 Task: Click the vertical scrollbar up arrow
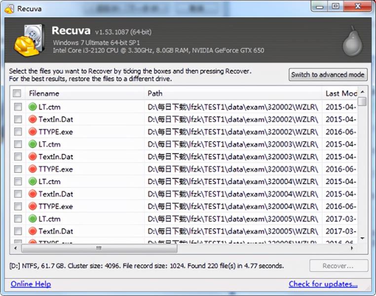pos(362,92)
